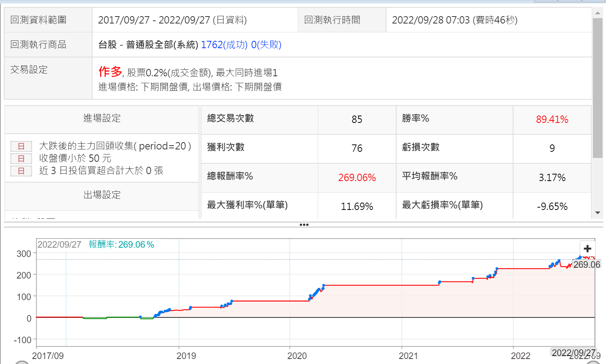606x364 pixels.
Task: Click daily icon beside 收盤價小於 50 元
Action: coord(21,159)
